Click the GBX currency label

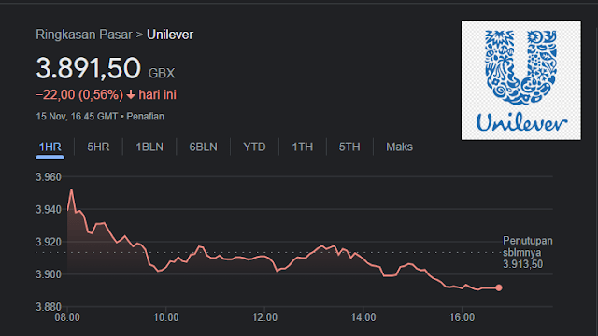pyautogui.click(x=162, y=73)
